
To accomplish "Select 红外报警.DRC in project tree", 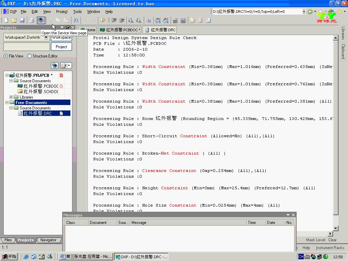I will click(x=37, y=113).
